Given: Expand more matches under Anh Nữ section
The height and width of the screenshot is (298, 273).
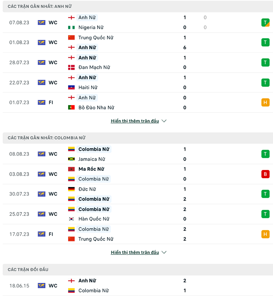Looking at the screenshot, I should [x=135, y=121].
